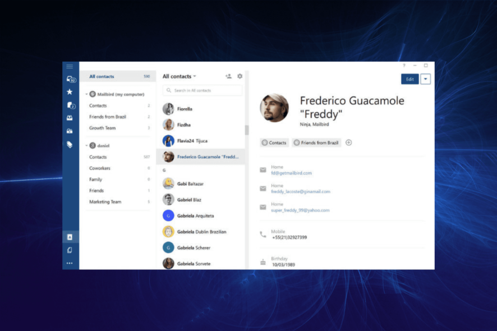Open contact Gabriela Arquiteta
This screenshot has width=497, height=331.
(201, 215)
